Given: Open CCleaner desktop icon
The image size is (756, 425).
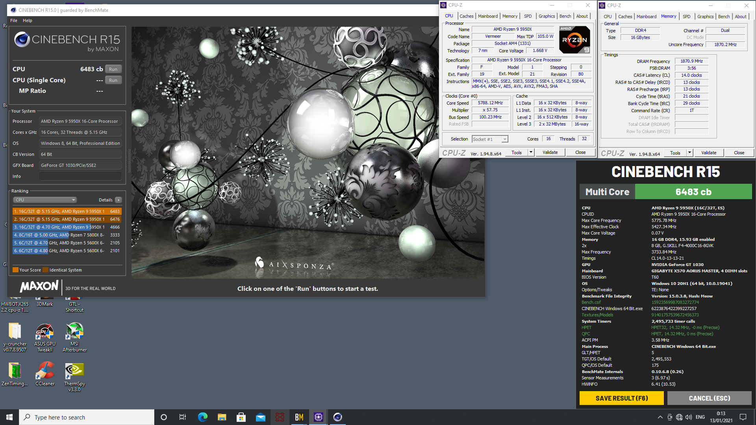Looking at the screenshot, I should coord(45,374).
